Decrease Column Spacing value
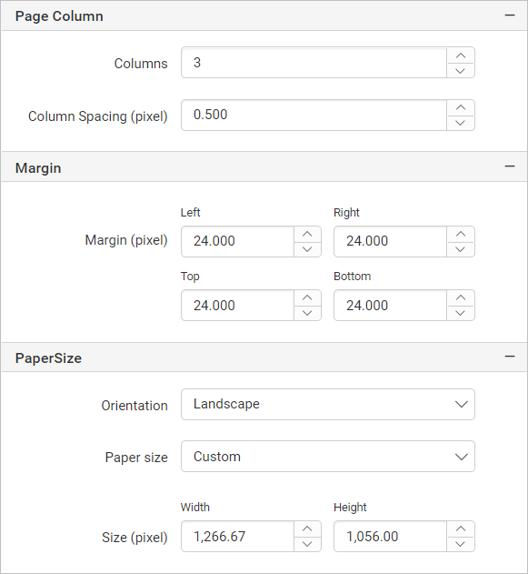Image resolution: width=528 pixels, height=574 pixels. [461, 123]
